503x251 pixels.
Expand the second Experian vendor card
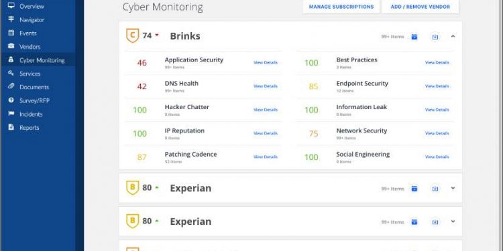point(453,222)
